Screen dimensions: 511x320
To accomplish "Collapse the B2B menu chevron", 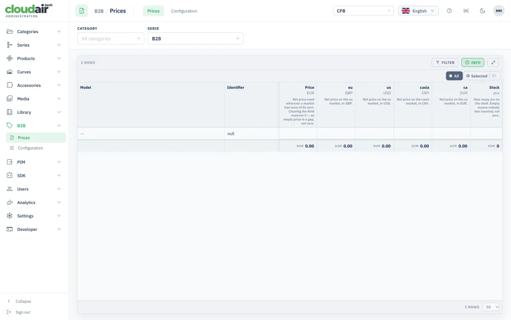I will coord(59,125).
